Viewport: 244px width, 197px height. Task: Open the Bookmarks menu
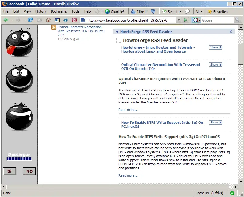click(59, 11)
